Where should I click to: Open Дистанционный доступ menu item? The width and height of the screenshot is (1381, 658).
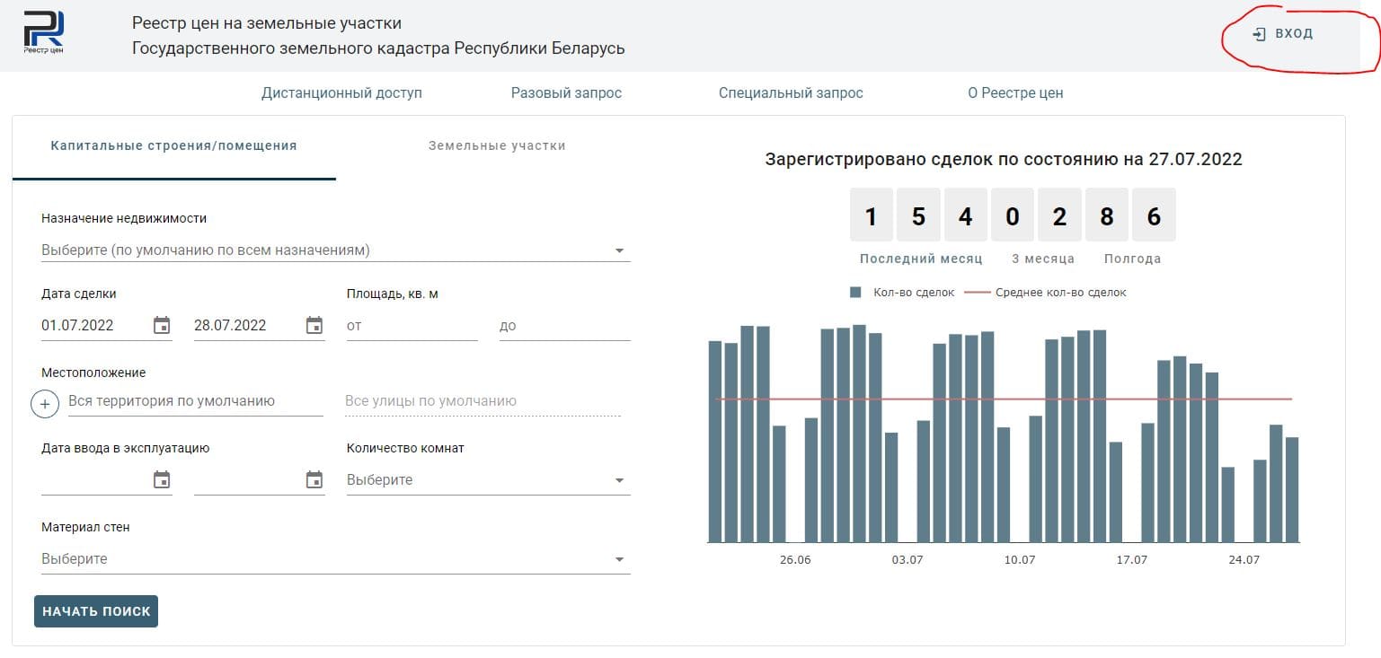(341, 92)
